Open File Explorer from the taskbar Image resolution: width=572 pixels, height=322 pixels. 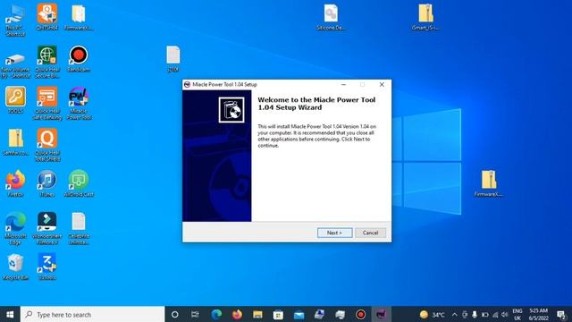point(257,314)
